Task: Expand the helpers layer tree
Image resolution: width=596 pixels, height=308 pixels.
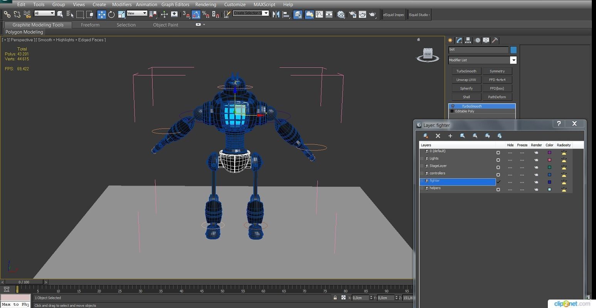Action: click(x=422, y=188)
